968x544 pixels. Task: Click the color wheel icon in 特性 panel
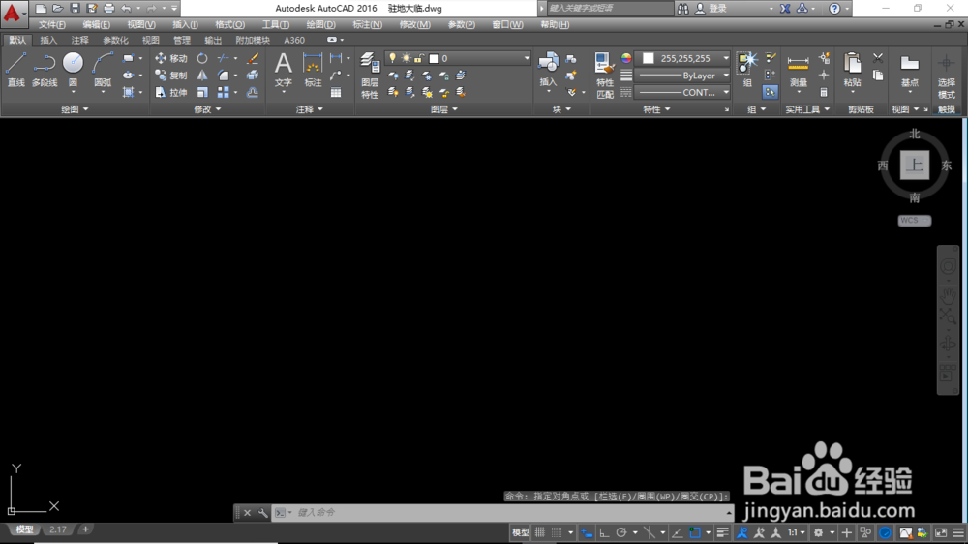(626, 58)
